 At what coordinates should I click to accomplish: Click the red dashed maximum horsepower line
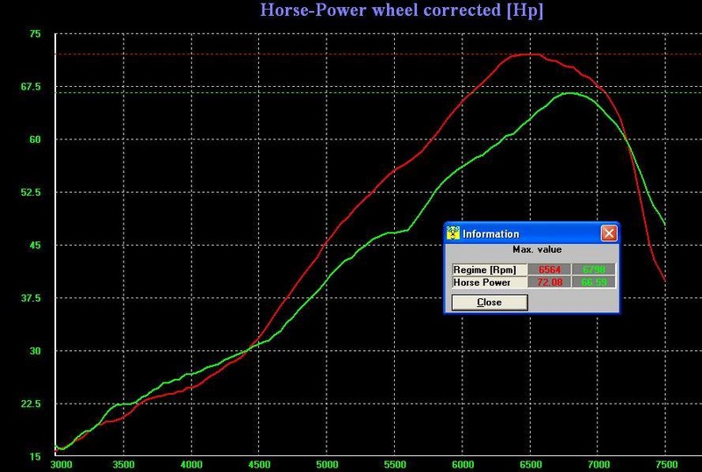coord(263,54)
